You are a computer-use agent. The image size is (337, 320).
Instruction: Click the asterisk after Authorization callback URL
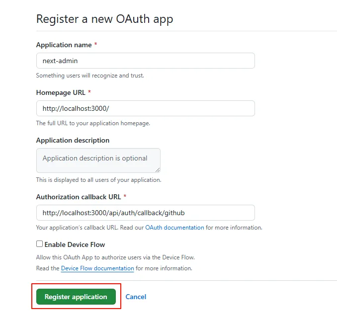125,196
